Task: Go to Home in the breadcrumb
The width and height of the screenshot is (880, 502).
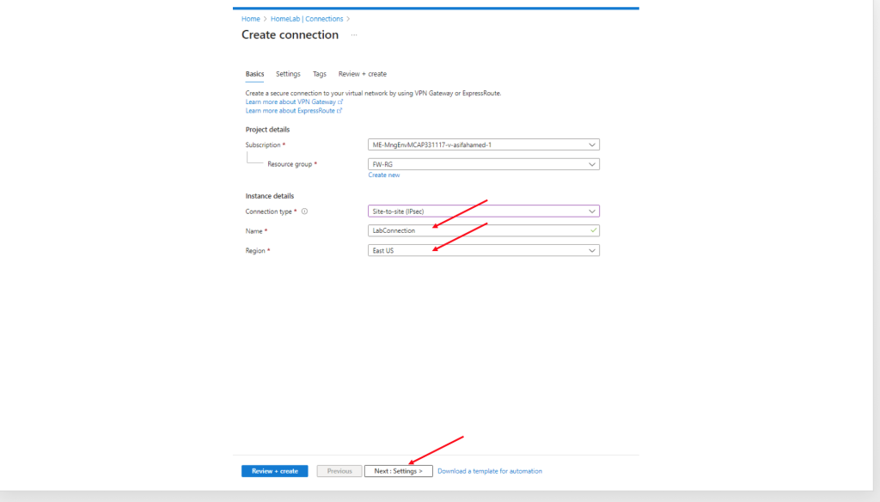Action: [250, 19]
